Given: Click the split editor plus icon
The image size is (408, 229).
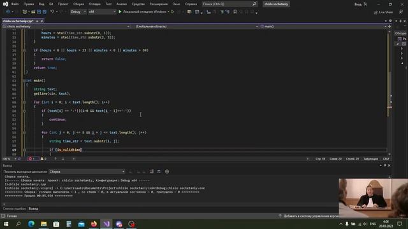Looking at the screenshot, I should click(x=390, y=26).
